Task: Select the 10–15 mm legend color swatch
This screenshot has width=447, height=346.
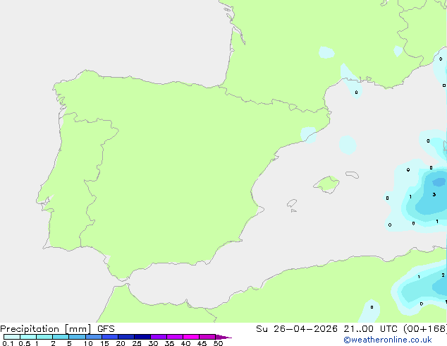Action: pyautogui.click(x=93, y=337)
